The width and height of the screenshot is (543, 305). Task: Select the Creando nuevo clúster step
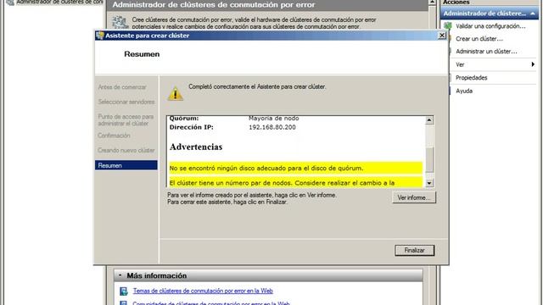tap(126, 151)
